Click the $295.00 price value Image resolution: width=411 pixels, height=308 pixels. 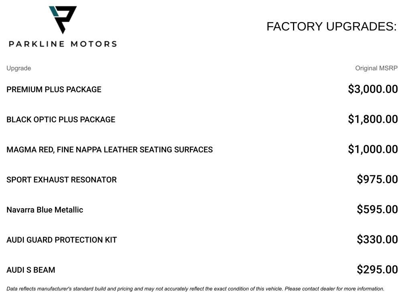coord(377,269)
